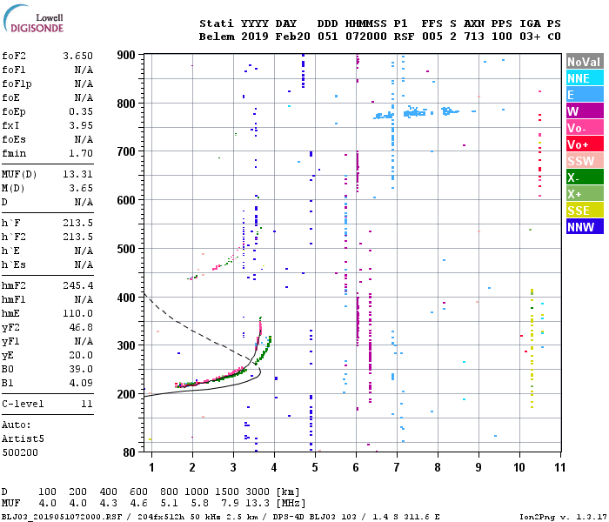The image size is (609, 522).
Task: Click the day number 051 in header
Action: 327,37
